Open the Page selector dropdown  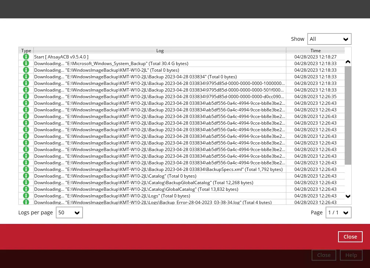click(x=338, y=212)
